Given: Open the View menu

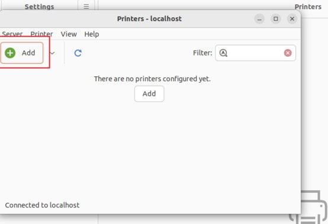Looking at the screenshot, I should click(69, 34).
